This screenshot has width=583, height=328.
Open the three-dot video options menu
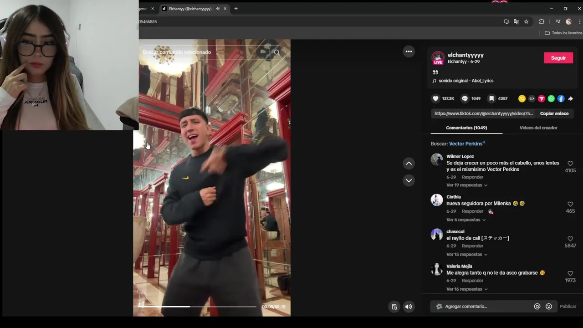(409, 51)
